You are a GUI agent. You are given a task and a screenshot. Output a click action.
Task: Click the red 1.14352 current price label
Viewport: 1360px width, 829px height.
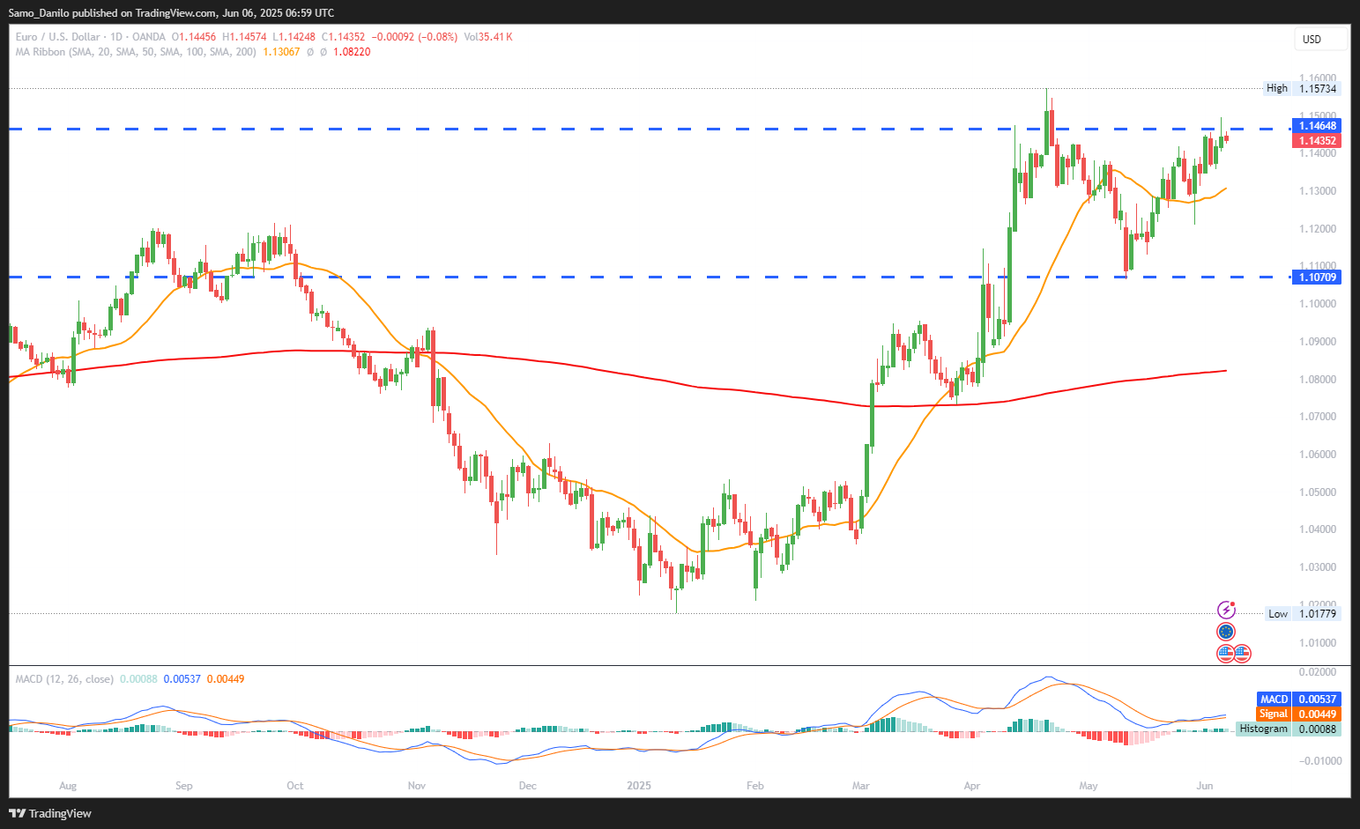[1317, 141]
